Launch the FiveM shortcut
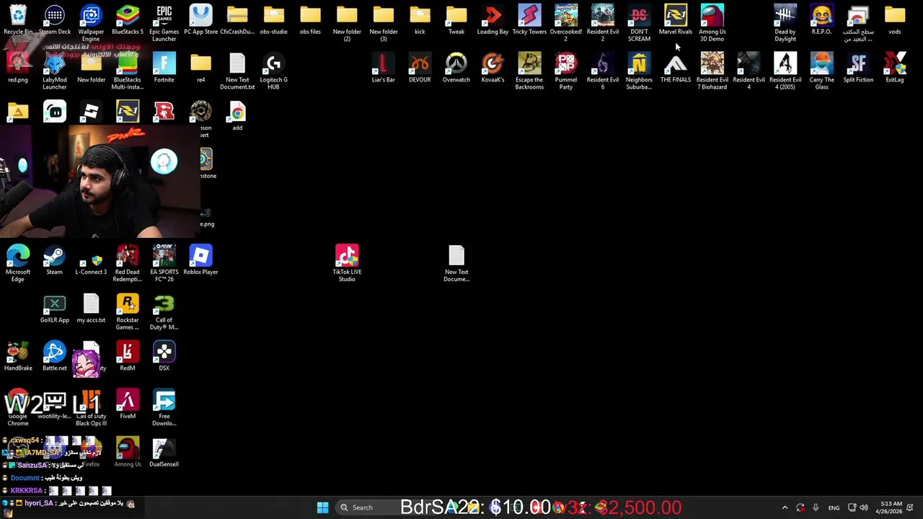Viewport: 923px width, 519px height. 128,404
